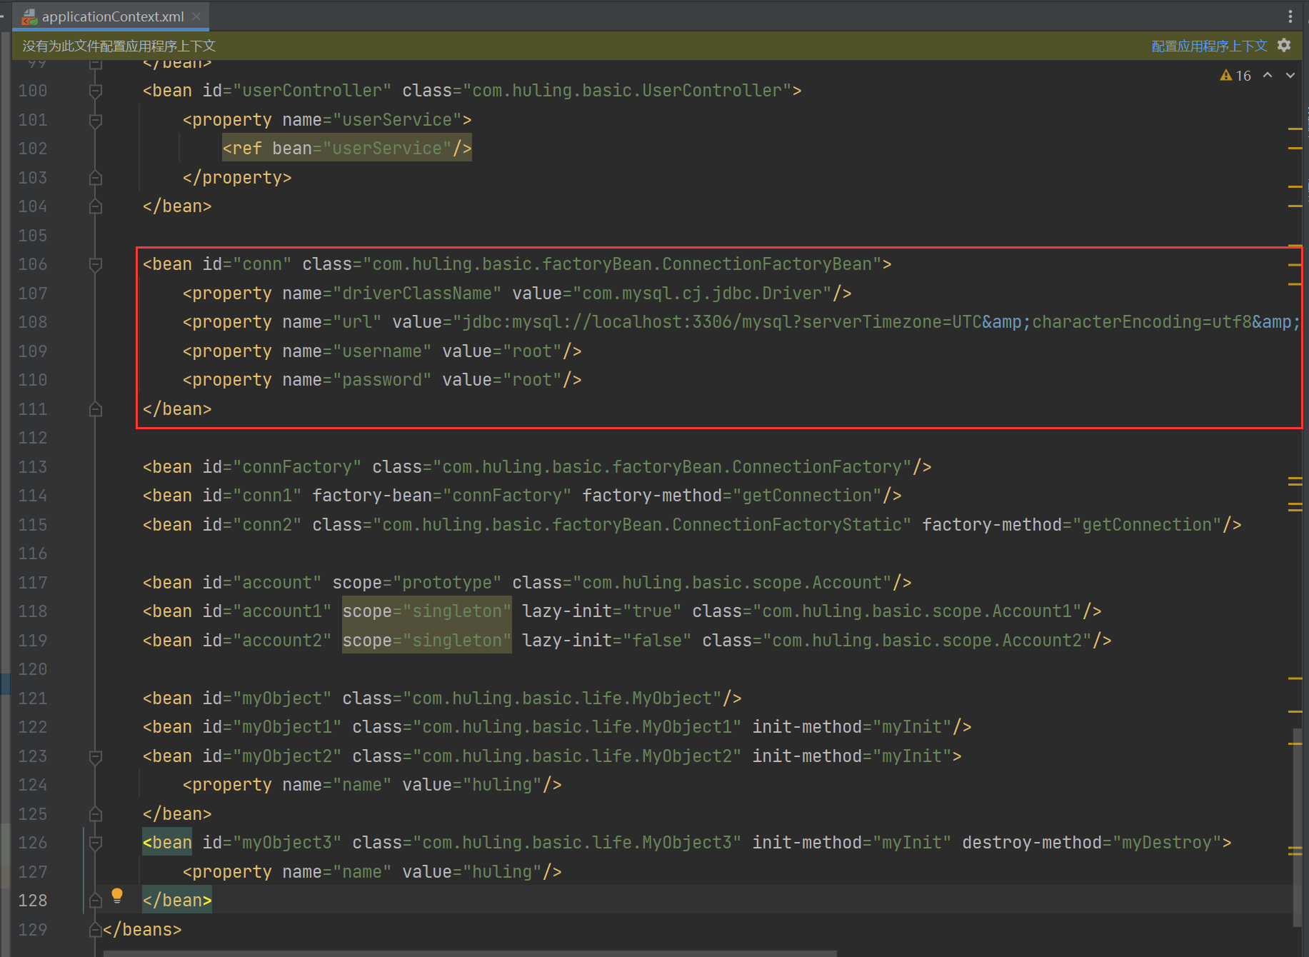The image size is (1309, 957).
Task: Switch to the applicationContext.xml tab
Action: pyautogui.click(x=111, y=16)
